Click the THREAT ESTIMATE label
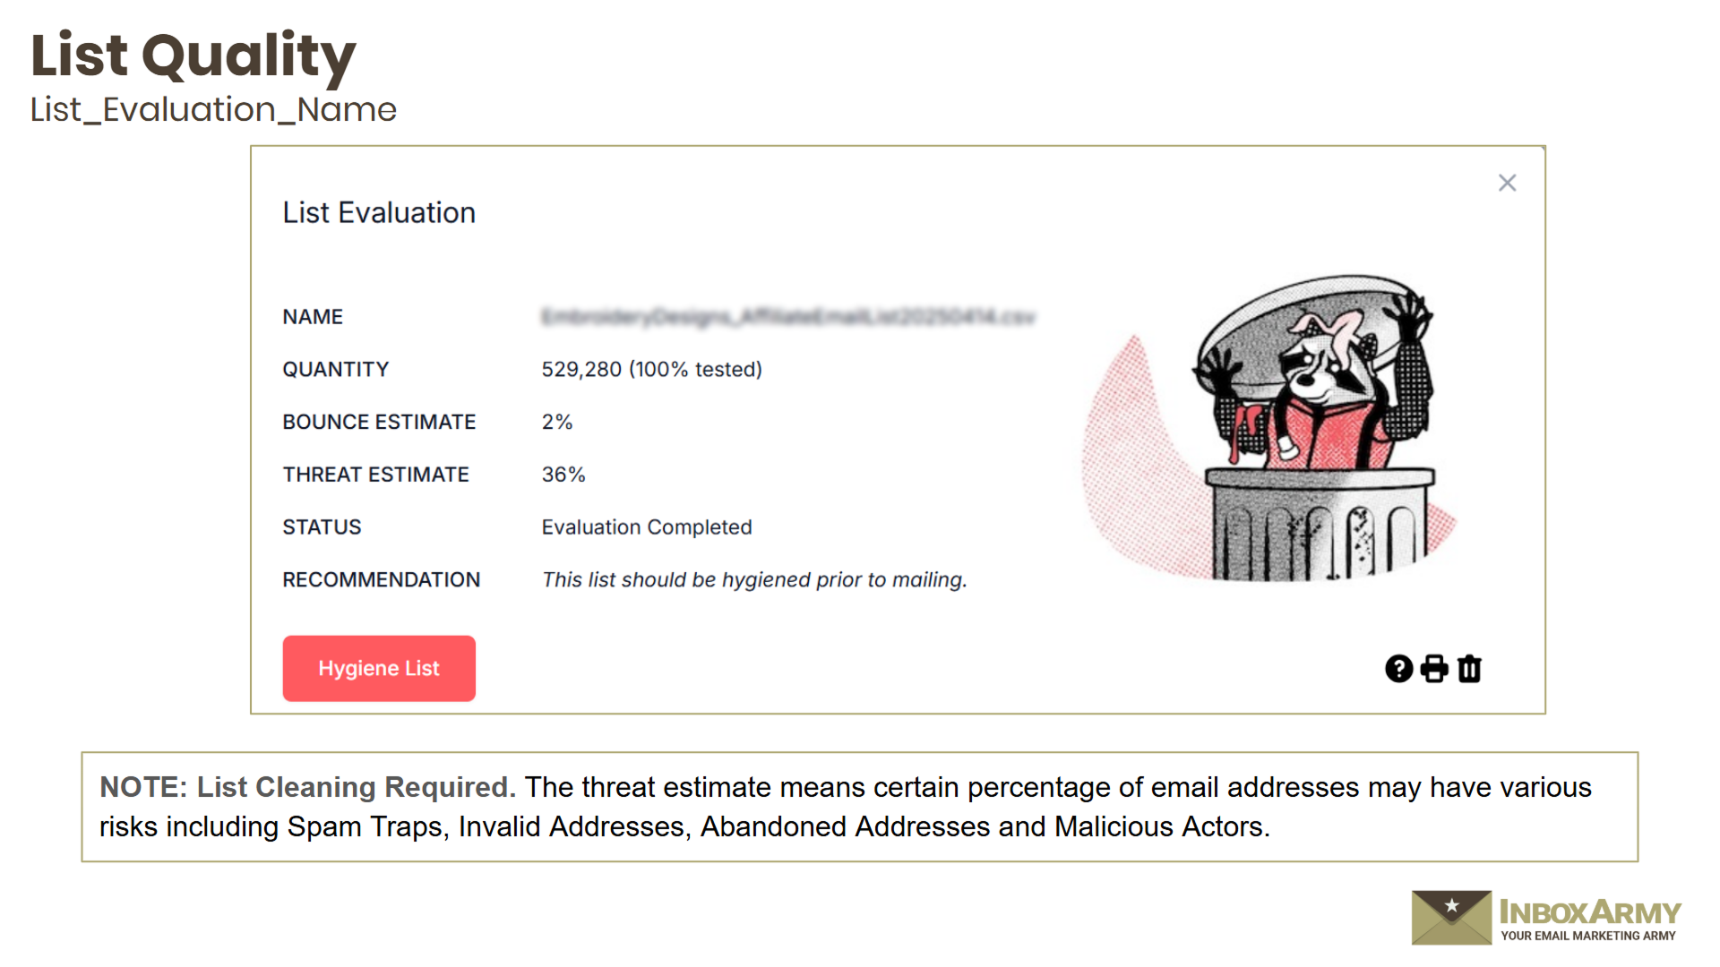The image size is (1720, 967). (x=376, y=475)
